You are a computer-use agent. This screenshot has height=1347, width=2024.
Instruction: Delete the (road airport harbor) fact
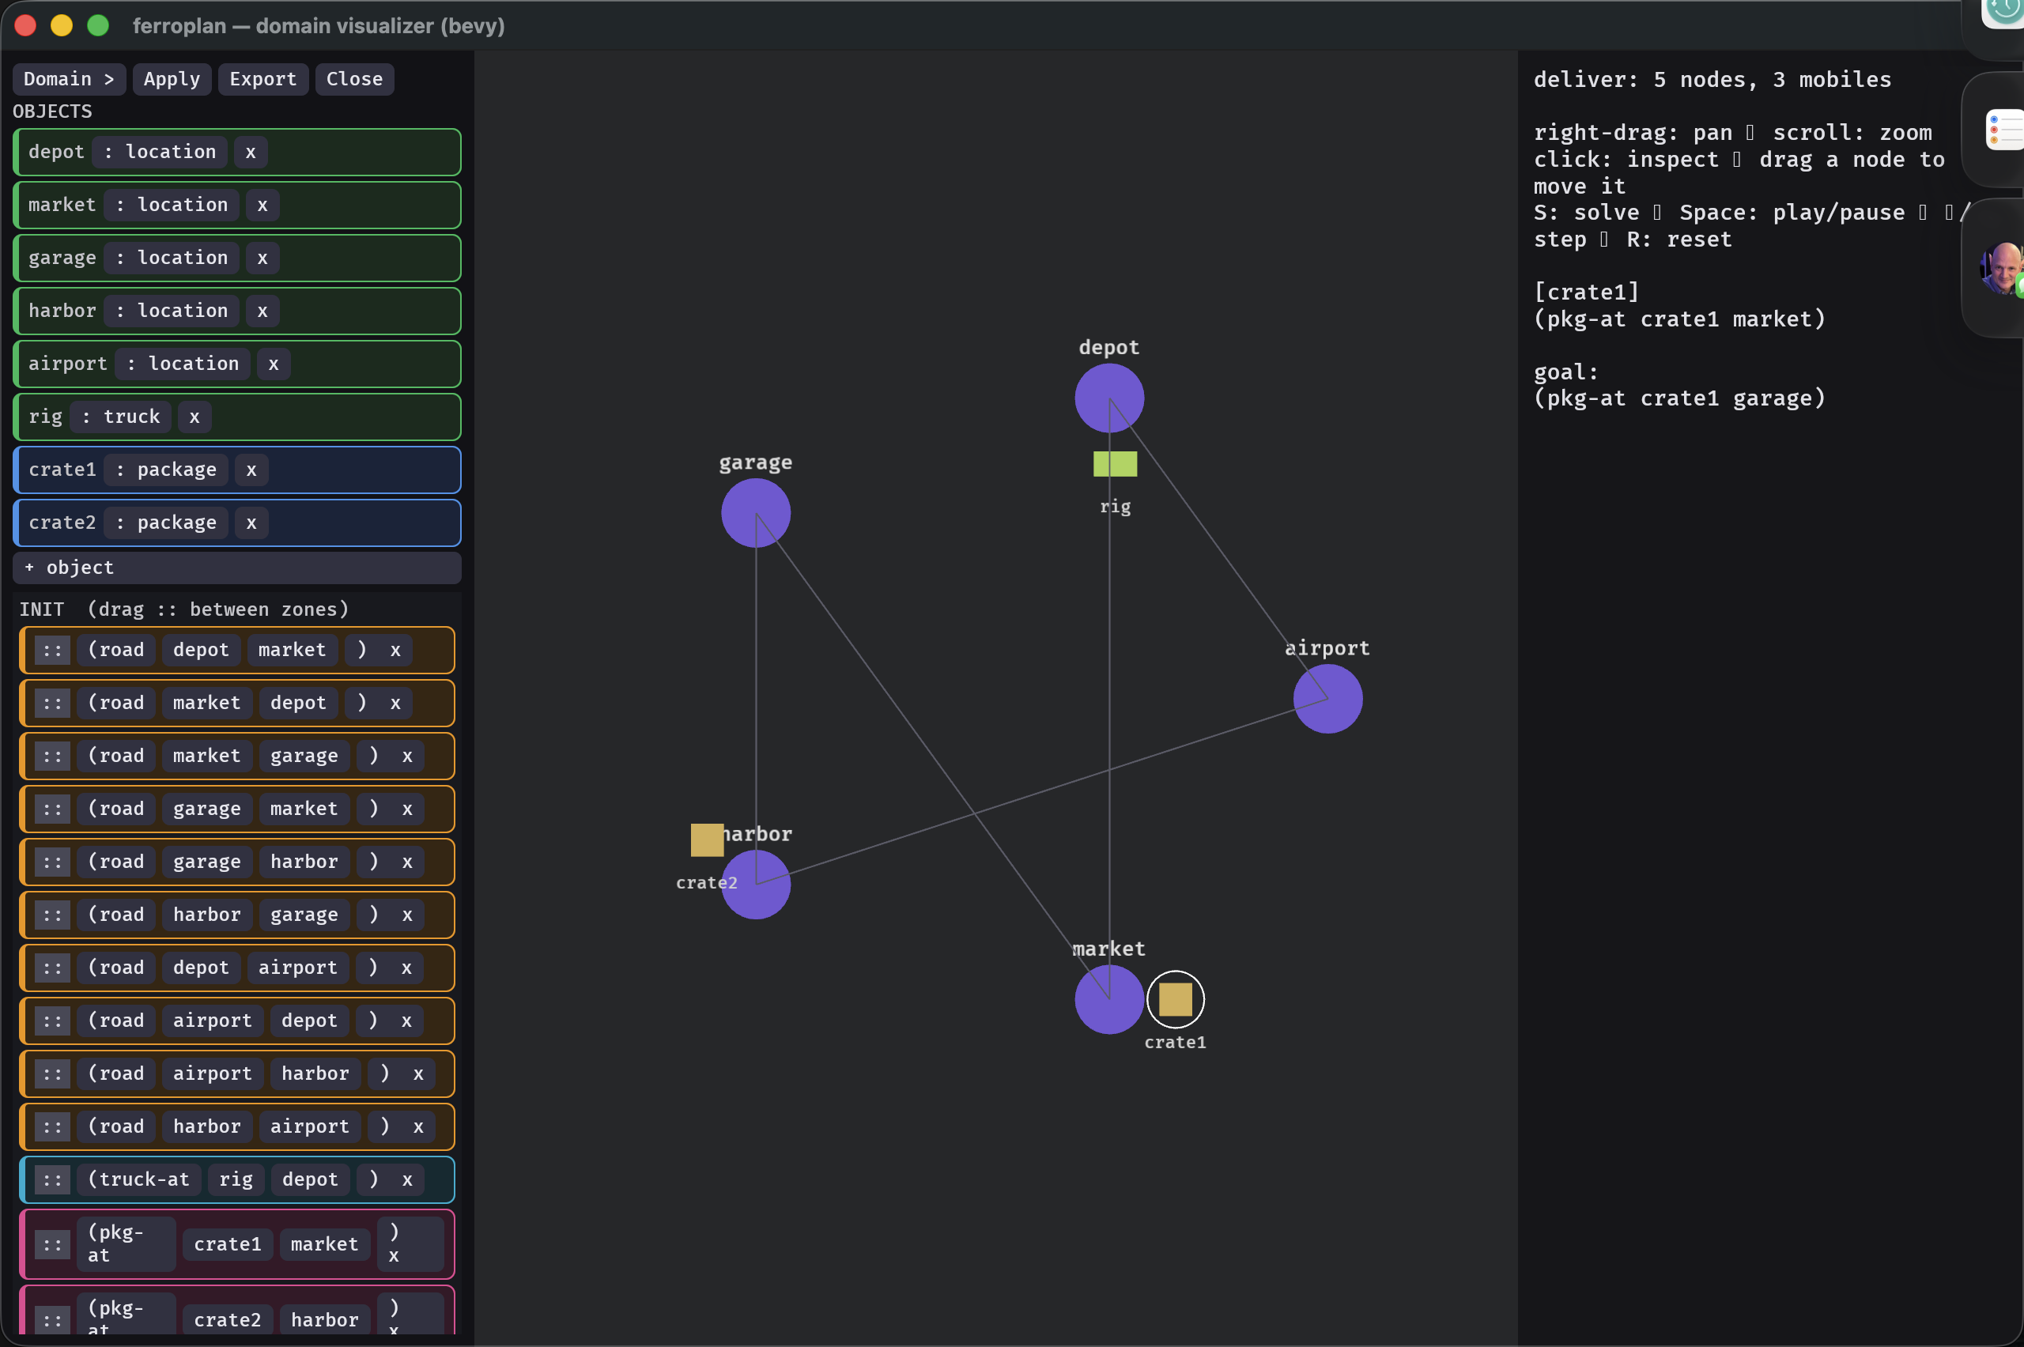(418, 1073)
